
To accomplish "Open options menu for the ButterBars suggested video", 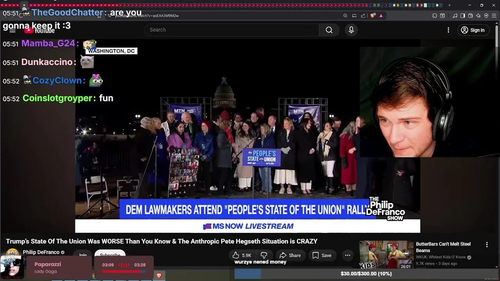I will click(x=487, y=245).
